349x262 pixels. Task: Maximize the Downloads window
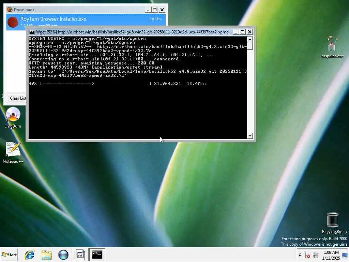coord(155,10)
